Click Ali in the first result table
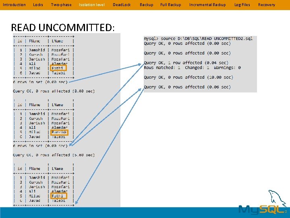The image size is (290, 218). click(x=32, y=64)
